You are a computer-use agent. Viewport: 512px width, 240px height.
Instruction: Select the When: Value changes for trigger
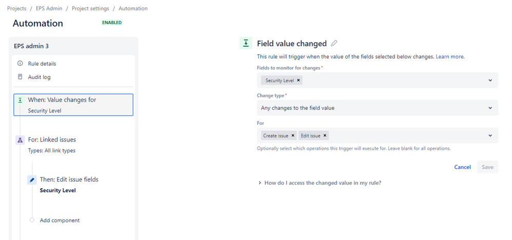click(73, 105)
